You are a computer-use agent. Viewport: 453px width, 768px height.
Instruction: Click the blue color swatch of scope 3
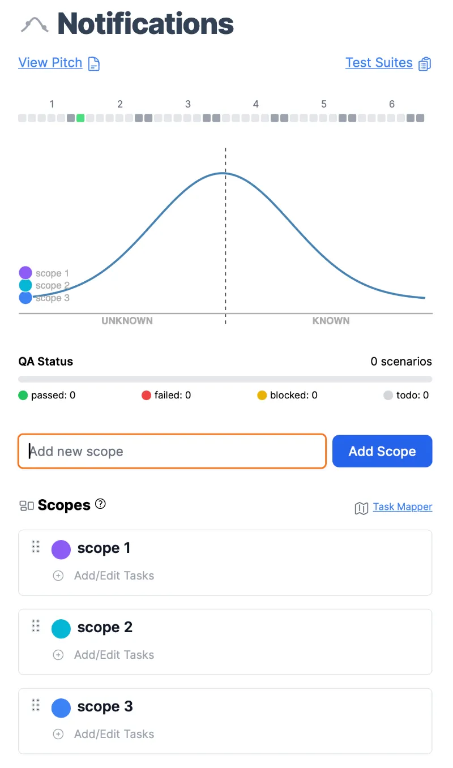click(61, 707)
